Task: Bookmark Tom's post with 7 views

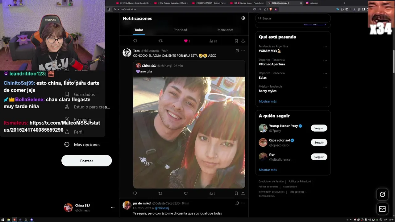Action: click(x=236, y=193)
